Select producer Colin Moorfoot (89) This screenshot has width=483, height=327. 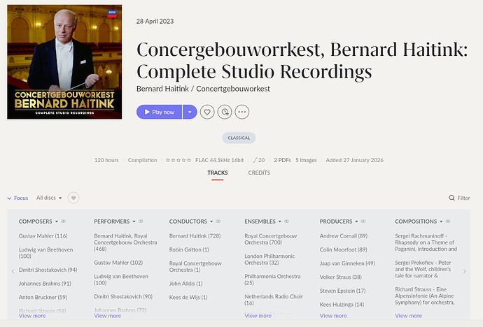click(x=343, y=249)
